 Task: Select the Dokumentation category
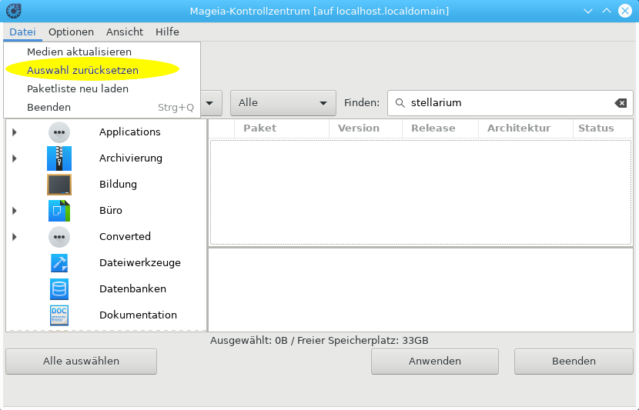(x=138, y=315)
